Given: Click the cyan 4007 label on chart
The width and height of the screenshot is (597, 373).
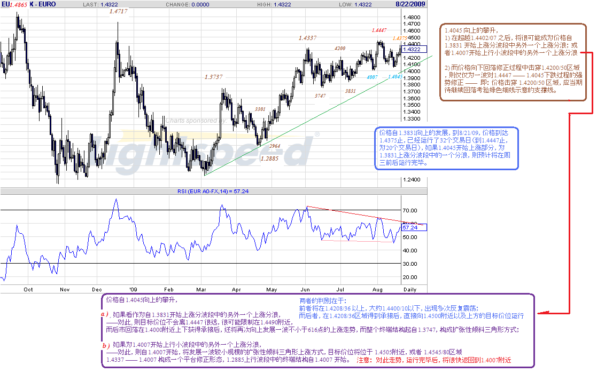Looking at the screenshot, I should tap(372, 77).
